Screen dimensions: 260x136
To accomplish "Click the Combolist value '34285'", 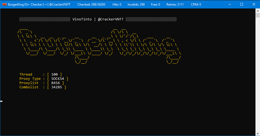I will [57, 87].
